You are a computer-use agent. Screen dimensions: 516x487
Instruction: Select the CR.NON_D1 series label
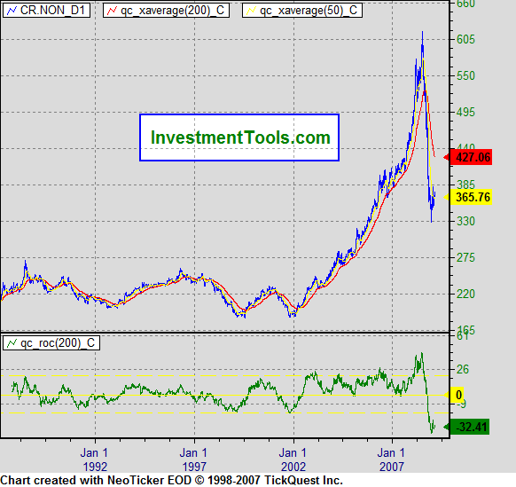(x=52, y=11)
